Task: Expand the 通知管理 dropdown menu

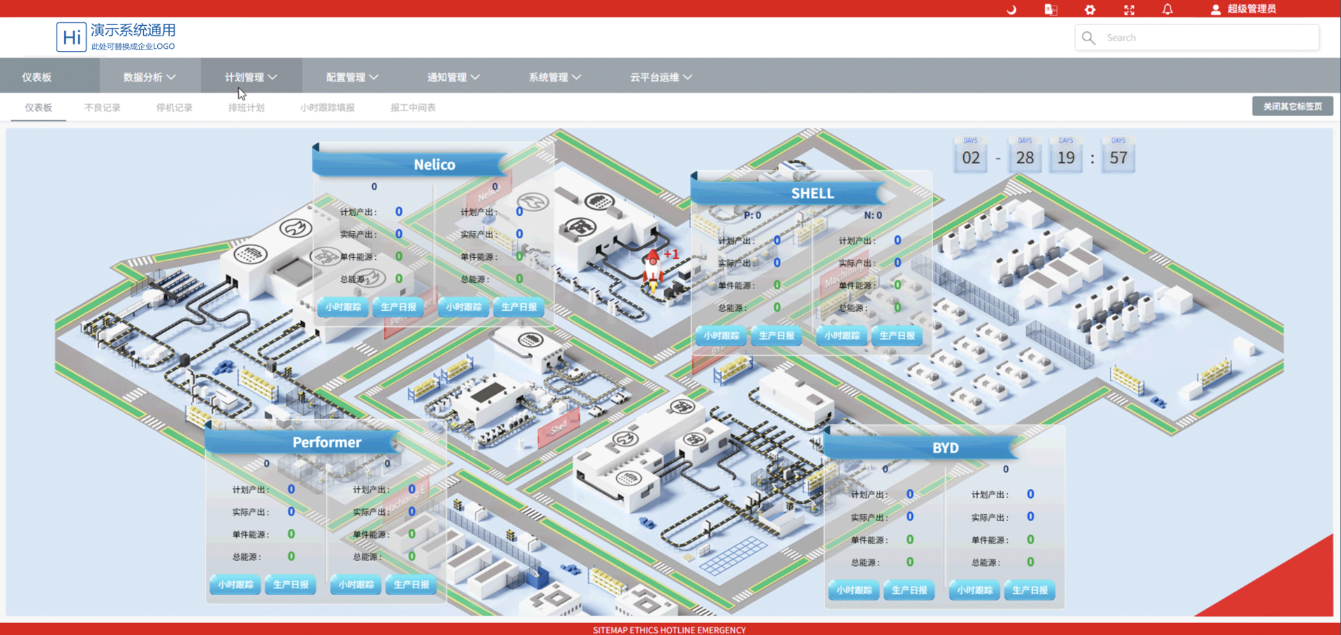Action: 453,77
